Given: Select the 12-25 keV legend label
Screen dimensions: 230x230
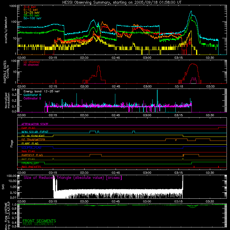Looking at the screenshot, I should (32, 13).
